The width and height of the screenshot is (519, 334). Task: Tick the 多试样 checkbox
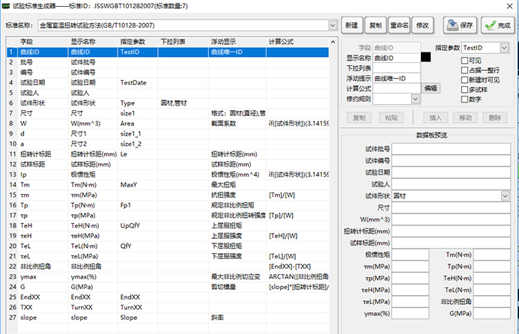(x=464, y=89)
